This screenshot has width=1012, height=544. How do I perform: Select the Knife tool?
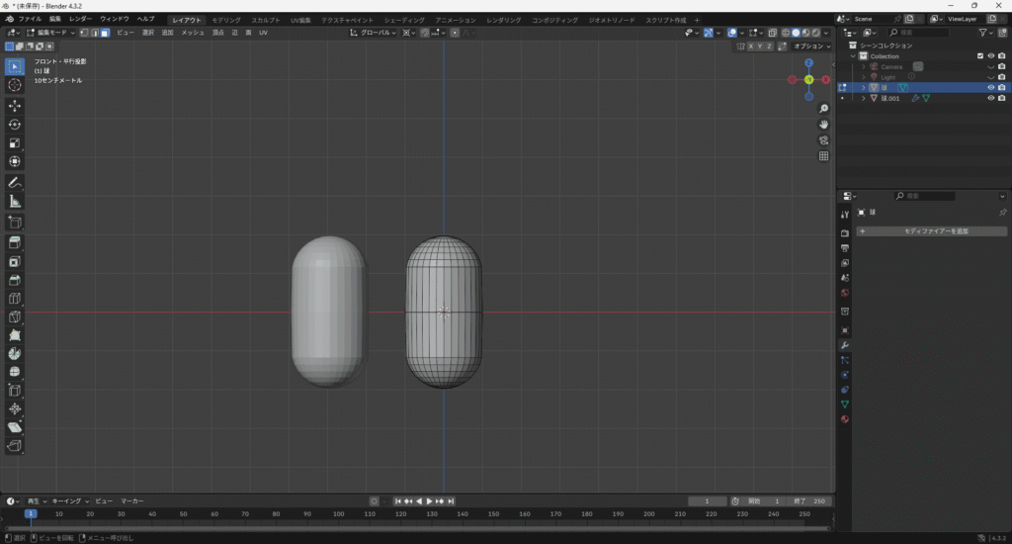click(x=14, y=317)
